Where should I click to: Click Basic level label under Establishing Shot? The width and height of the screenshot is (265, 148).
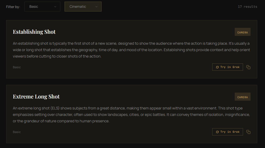[17, 67]
